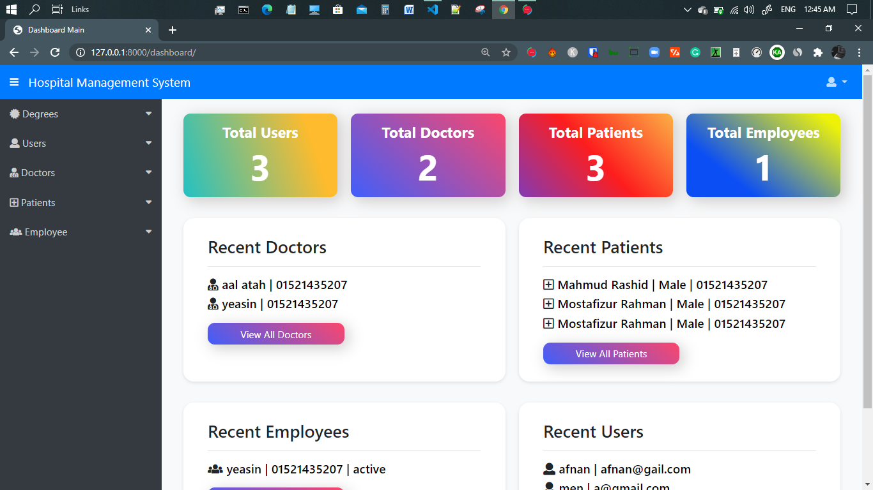
Task: Click the Employee group icon in sidebar
Action: tap(16, 232)
